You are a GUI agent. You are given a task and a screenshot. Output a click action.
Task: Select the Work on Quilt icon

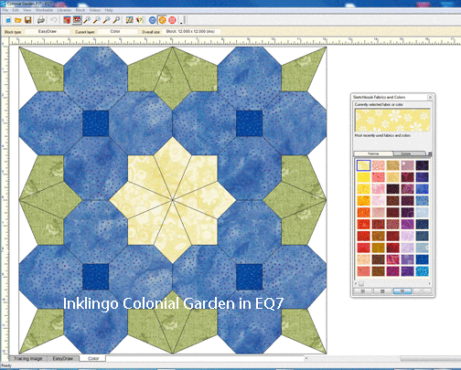click(x=67, y=20)
